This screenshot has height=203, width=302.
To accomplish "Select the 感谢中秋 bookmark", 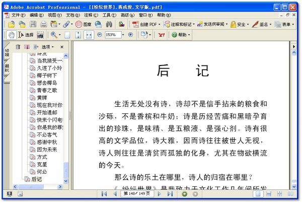I will (47, 142).
